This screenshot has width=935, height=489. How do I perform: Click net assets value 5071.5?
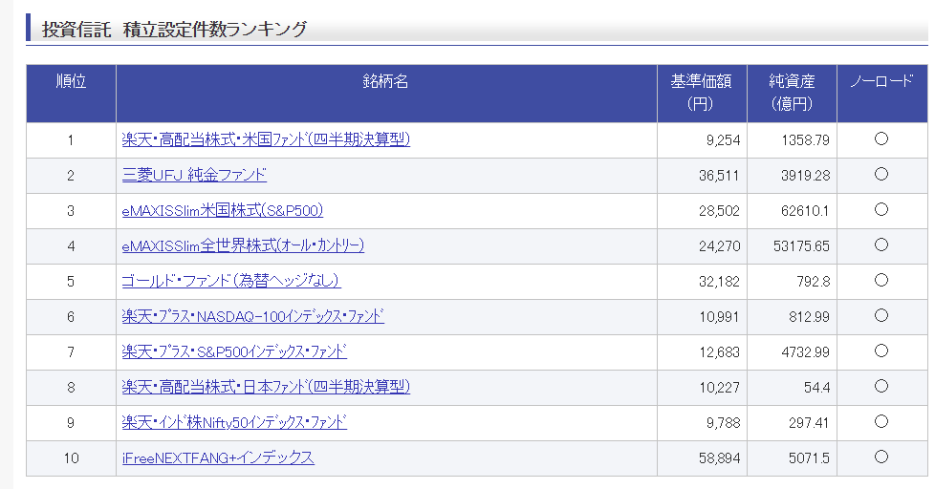809,458
